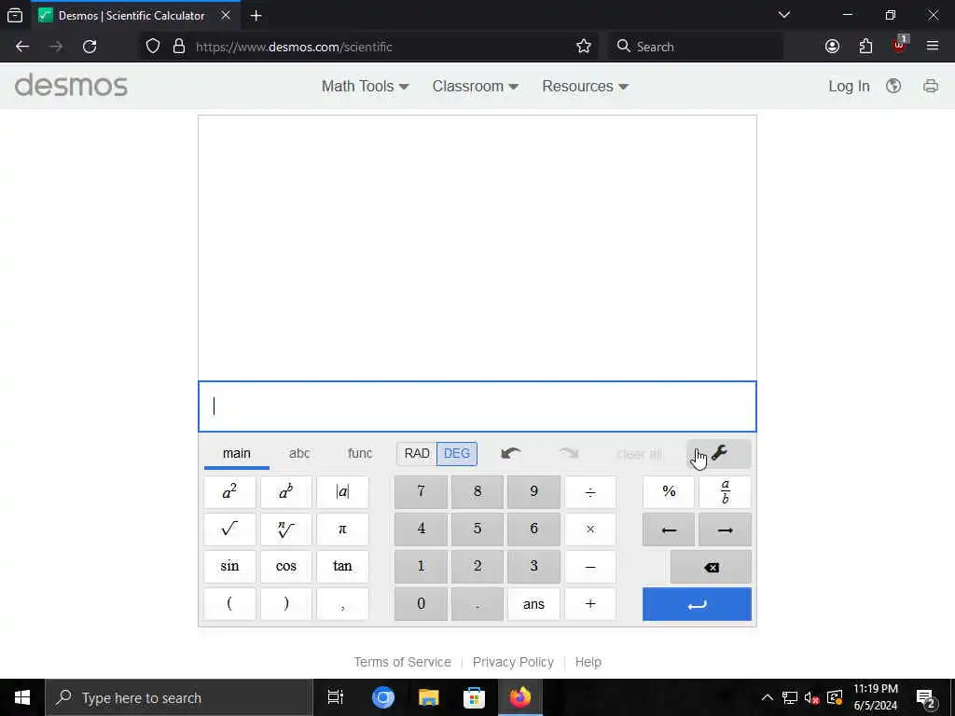Open the list all tabs chevron
955x716 pixels.
pyautogui.click(x=784, y=15)
